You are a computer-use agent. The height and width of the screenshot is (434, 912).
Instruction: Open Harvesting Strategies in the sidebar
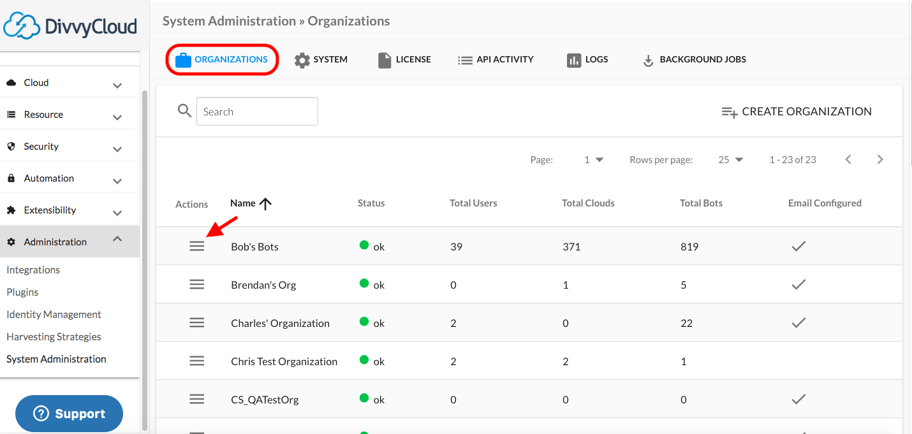click(x=54, y=336)
